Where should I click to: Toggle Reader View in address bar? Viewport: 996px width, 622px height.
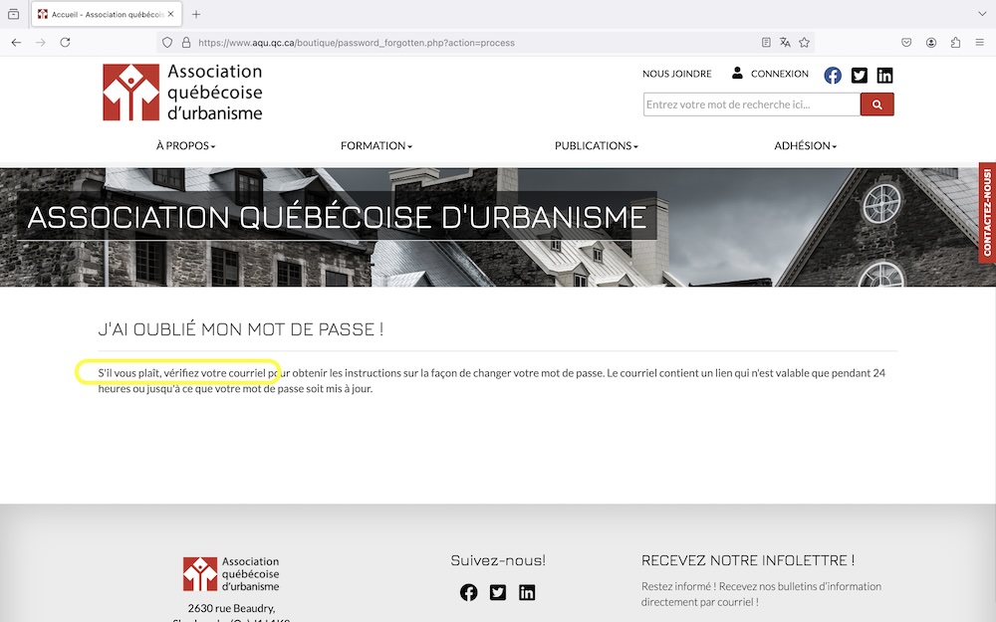pyautogui.click(x=766, y=43)
